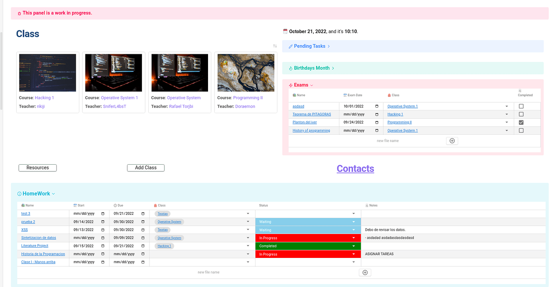This screenshot has width=550, height=287.
Task: Mark Teorema de PITAGORAS as completed
Action: [x=521, y=114]
